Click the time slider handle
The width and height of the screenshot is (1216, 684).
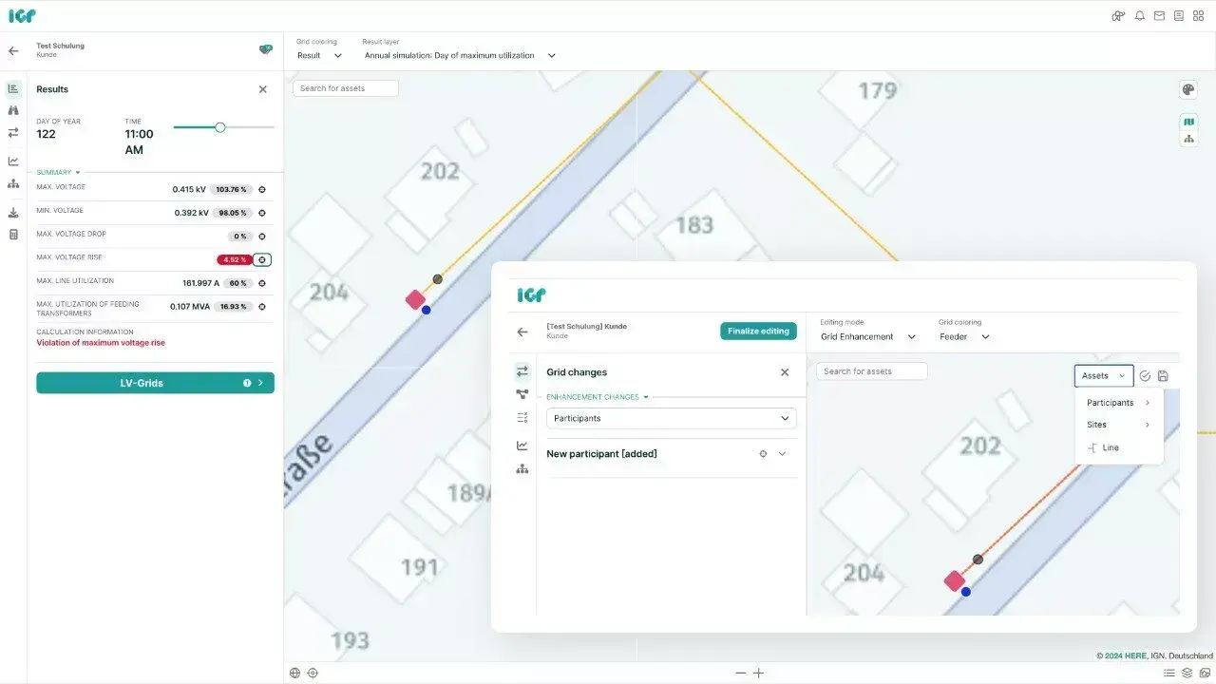pos(219,127)
